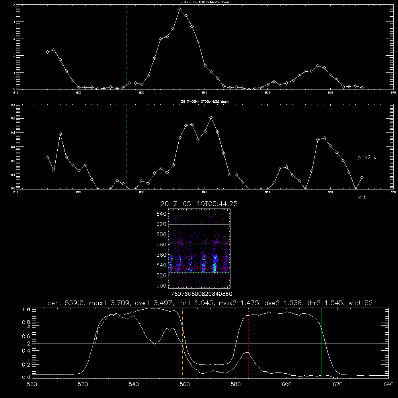Click 600 on bottom plot x-axis
The width and height of the screenshot is (398, 398).
(287, 384)
